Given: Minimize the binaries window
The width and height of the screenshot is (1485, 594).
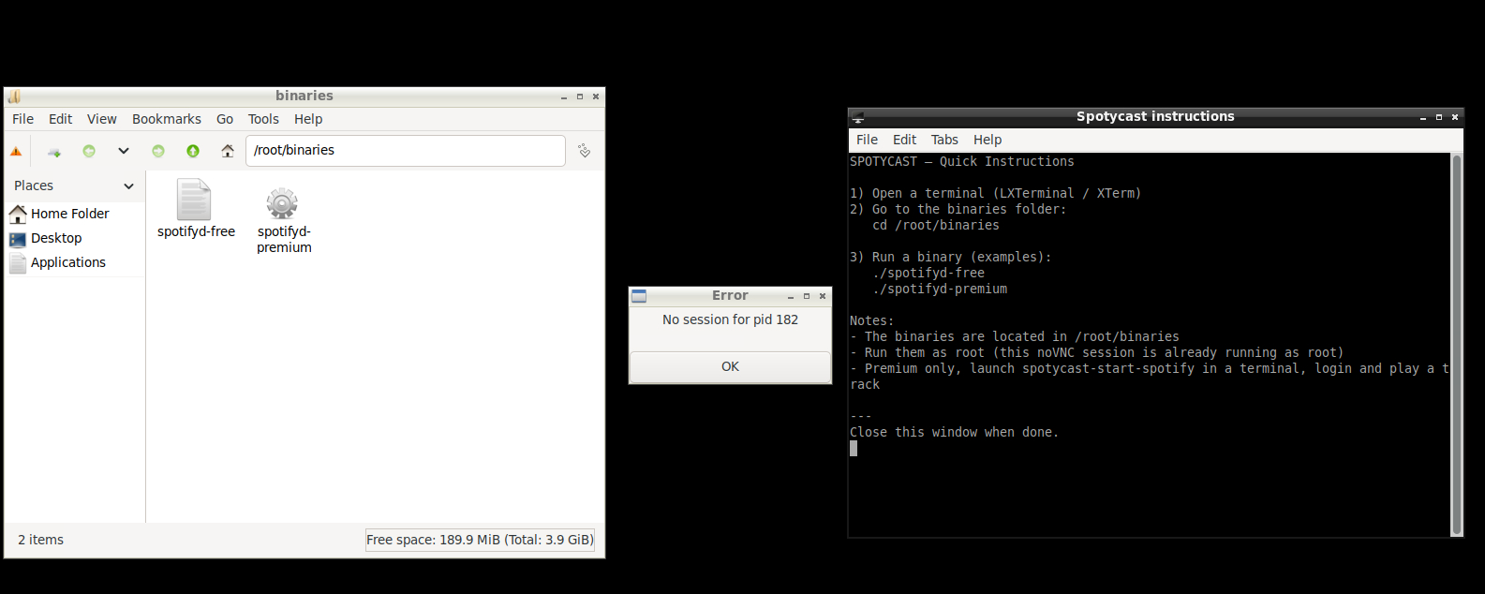Looking at the screenshot, I should coord(564,97).
